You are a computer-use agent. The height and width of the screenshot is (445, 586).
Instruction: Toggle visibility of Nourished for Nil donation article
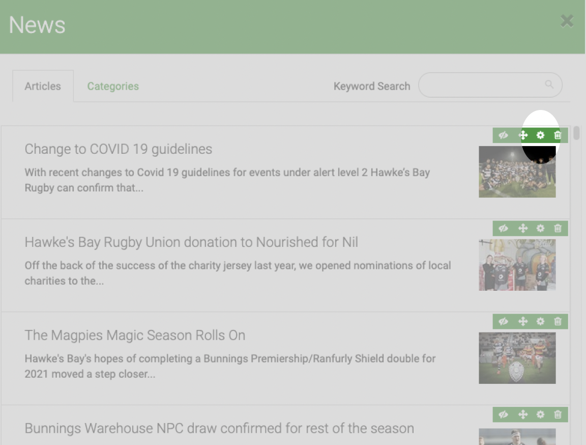(504, 229)
